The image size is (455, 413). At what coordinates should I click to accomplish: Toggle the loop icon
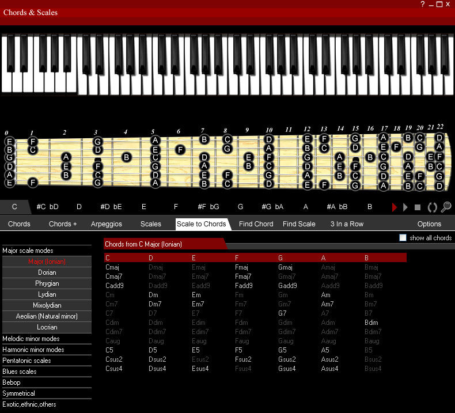pyautogui.click(x=433, y=207)
